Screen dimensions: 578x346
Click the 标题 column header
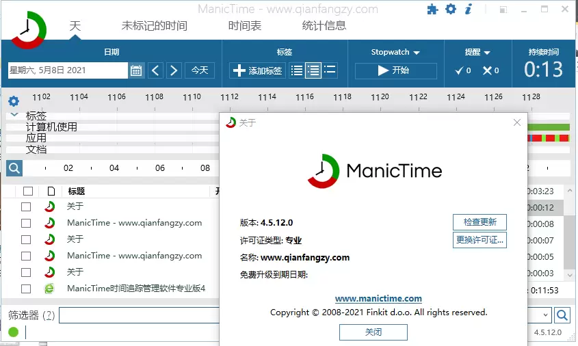tap(77, 191)
